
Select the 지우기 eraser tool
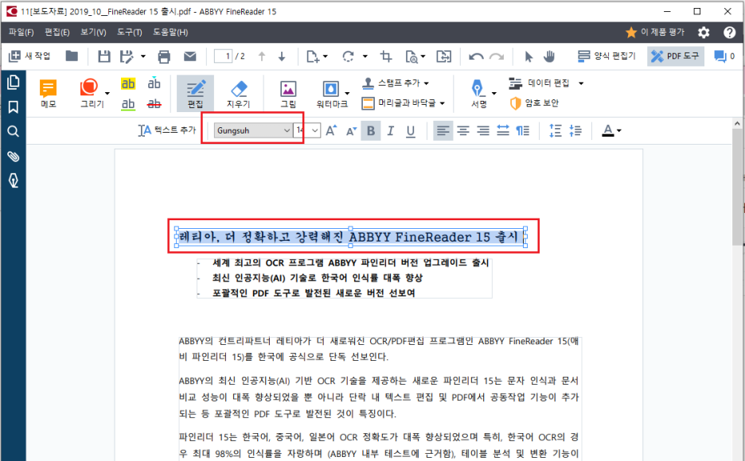tap(238, 94)
